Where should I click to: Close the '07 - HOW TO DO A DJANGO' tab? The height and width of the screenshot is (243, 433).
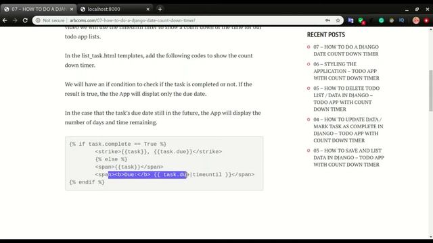[72, 9]
